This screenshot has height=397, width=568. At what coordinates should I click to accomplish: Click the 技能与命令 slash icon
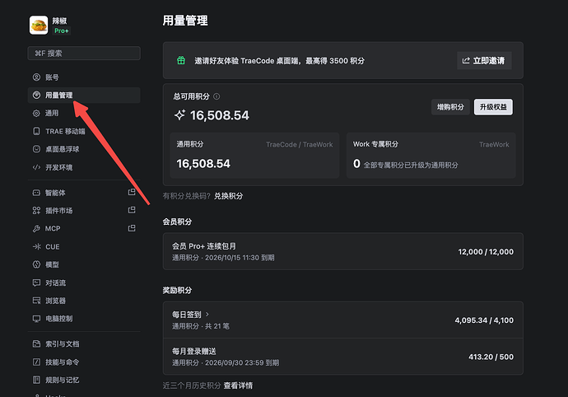click(36, 362)
